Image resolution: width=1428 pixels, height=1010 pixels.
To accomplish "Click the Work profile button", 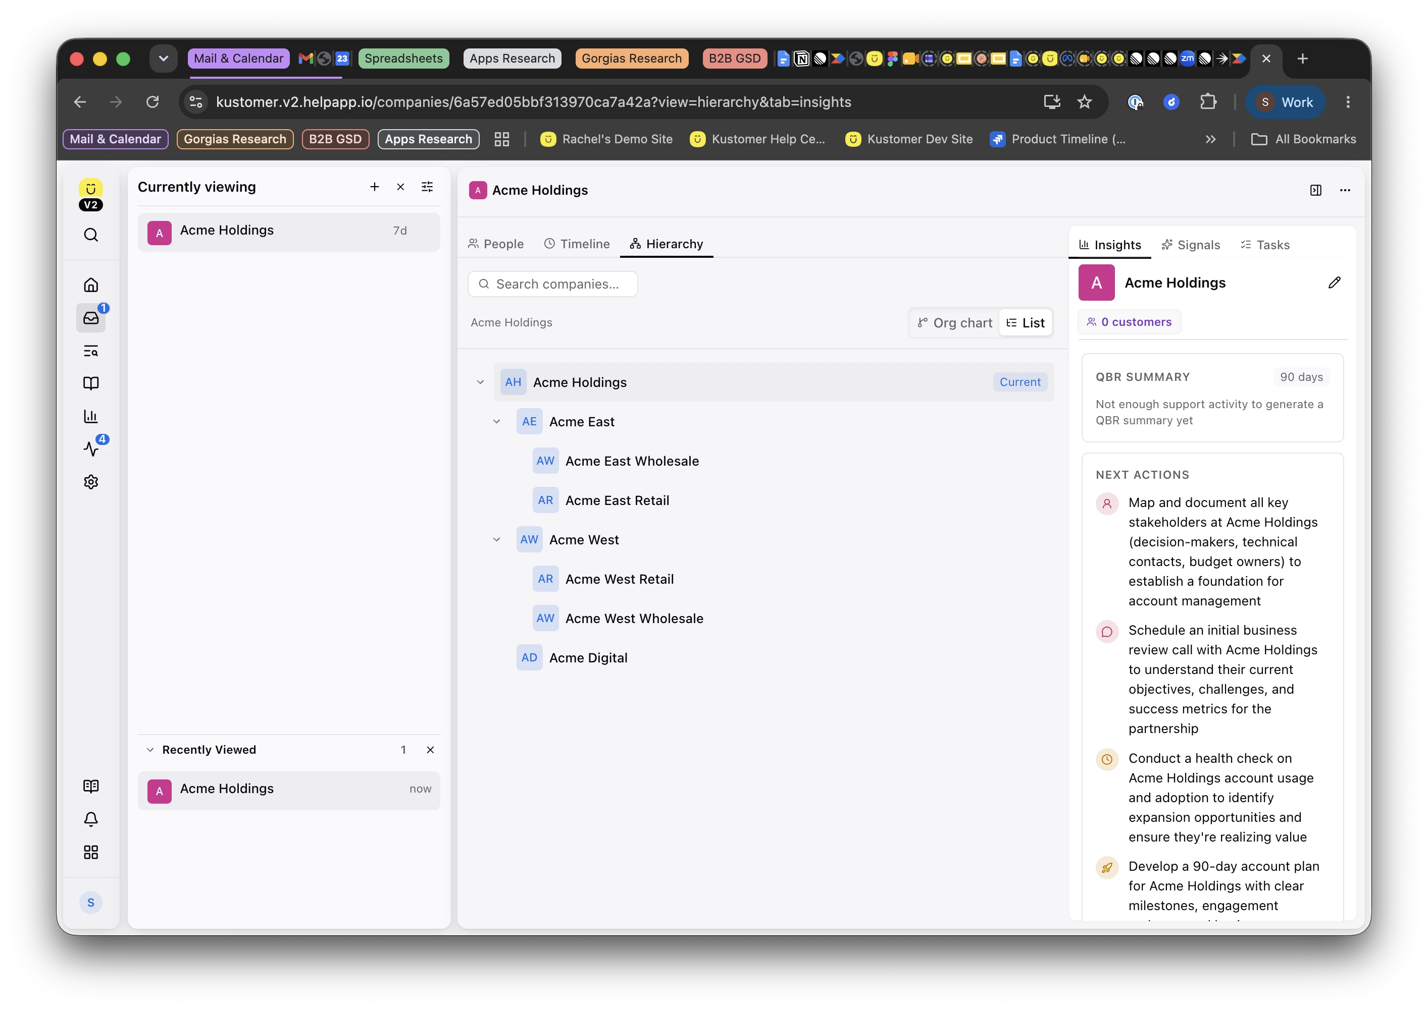I will coord(1286,102).
